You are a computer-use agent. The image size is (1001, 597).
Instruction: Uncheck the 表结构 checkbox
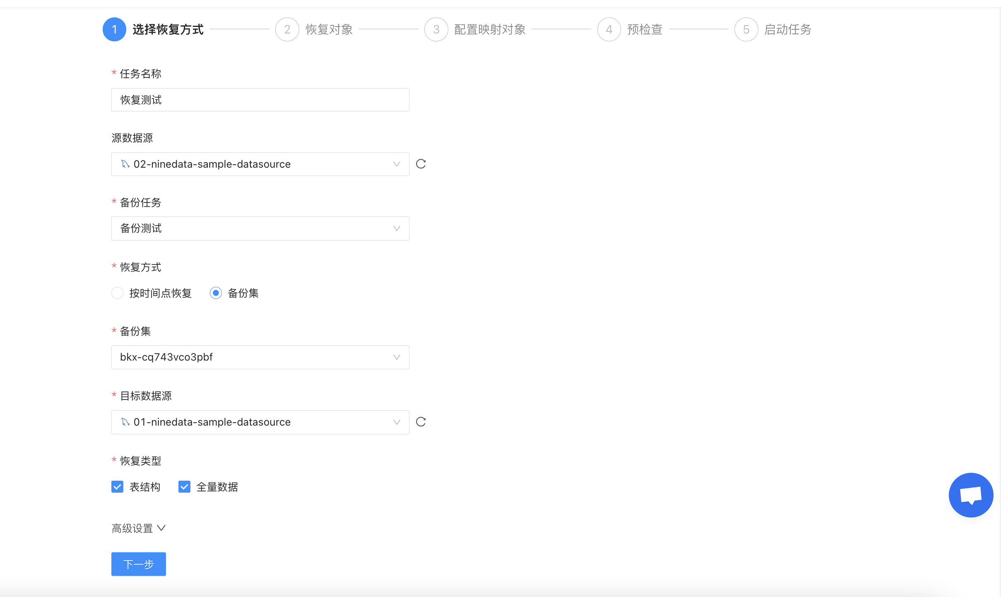point(117,487)
